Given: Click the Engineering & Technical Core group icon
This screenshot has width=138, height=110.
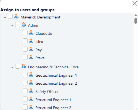Looking at the screenshot, I should point(24,66).
